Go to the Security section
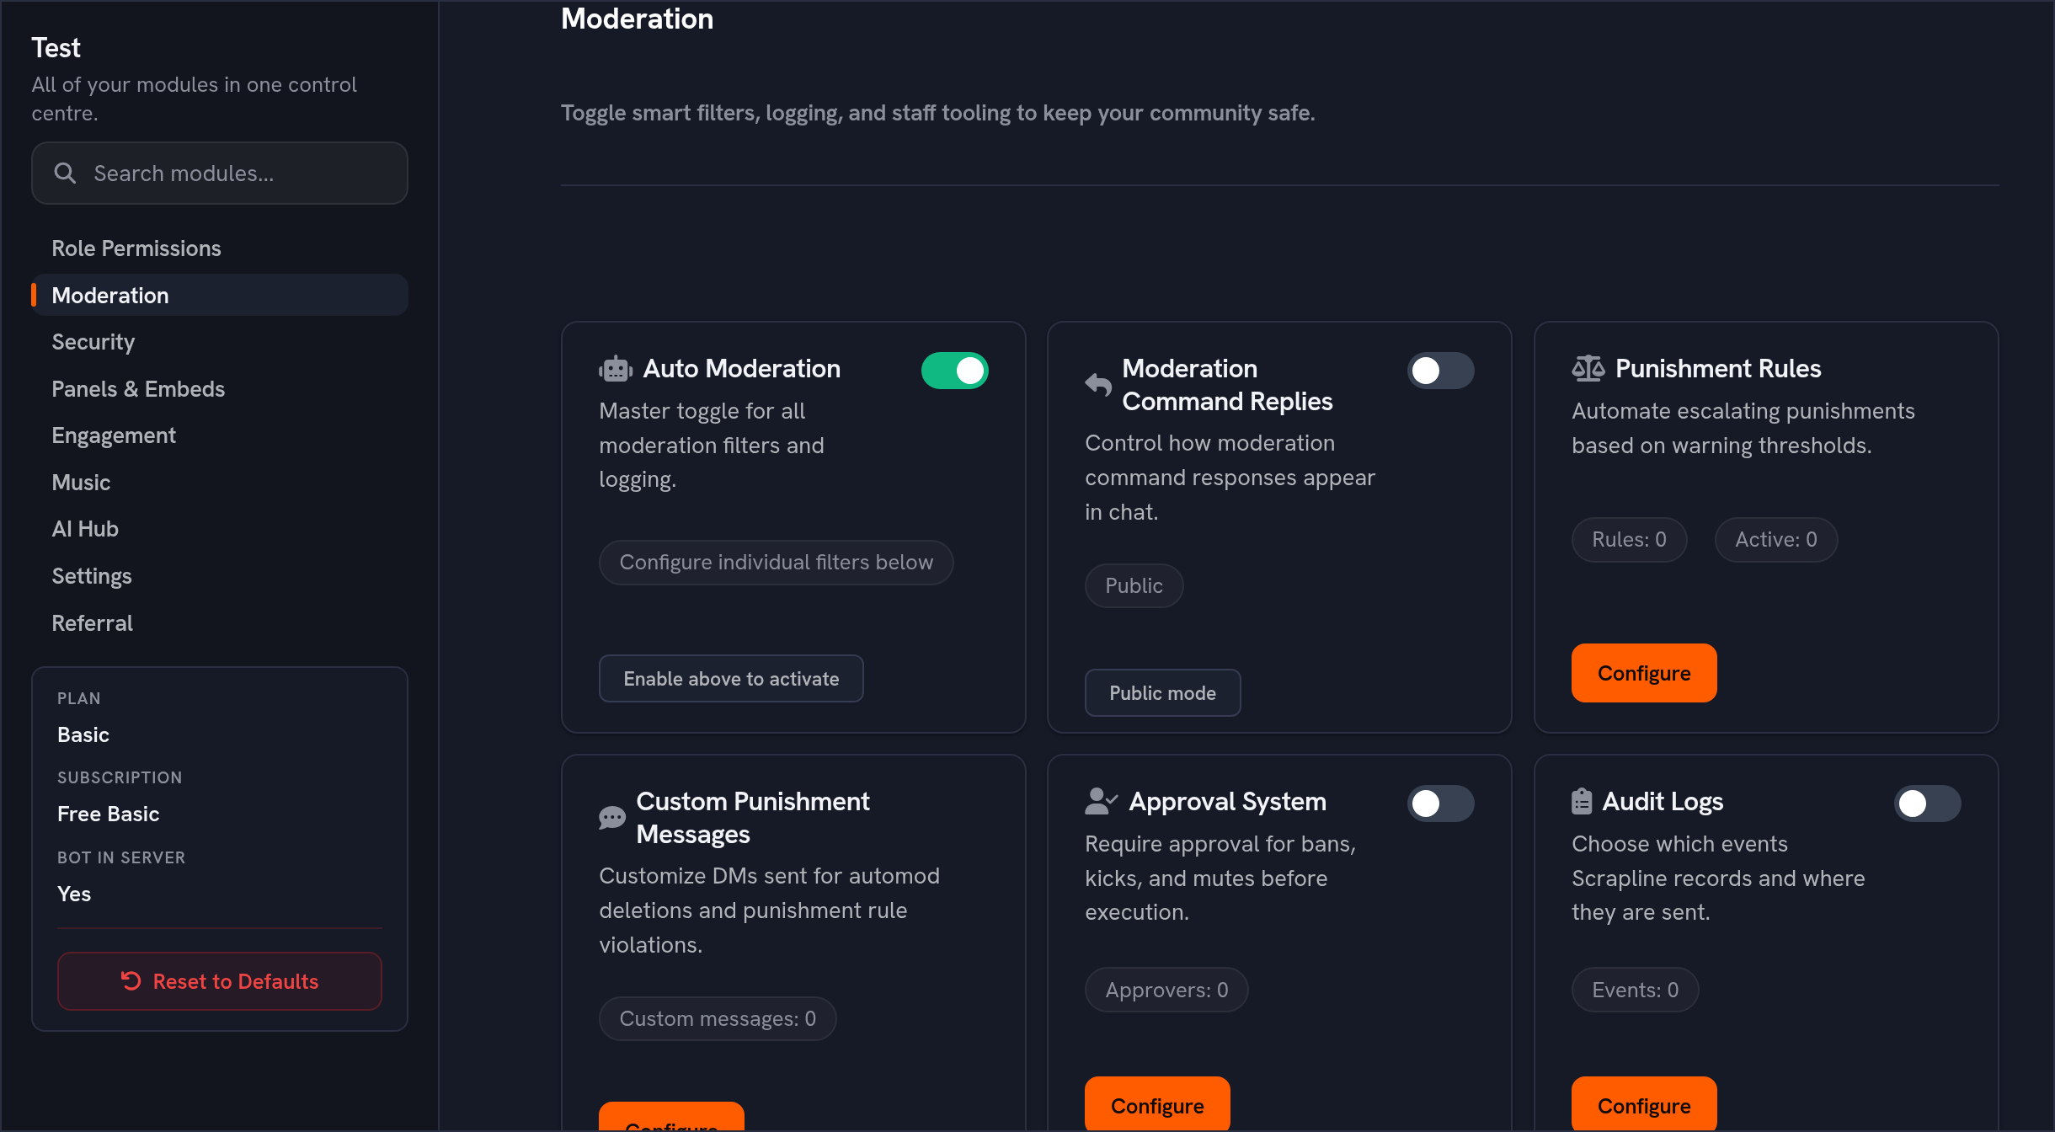 point(220,342)
